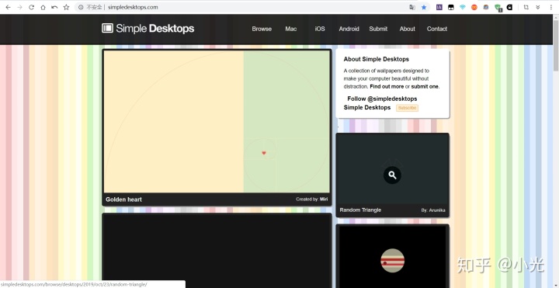Click the address bar URL simpledesktops.com
The image size is (559, 288).
pyautogui.click(x=133, y=7)
